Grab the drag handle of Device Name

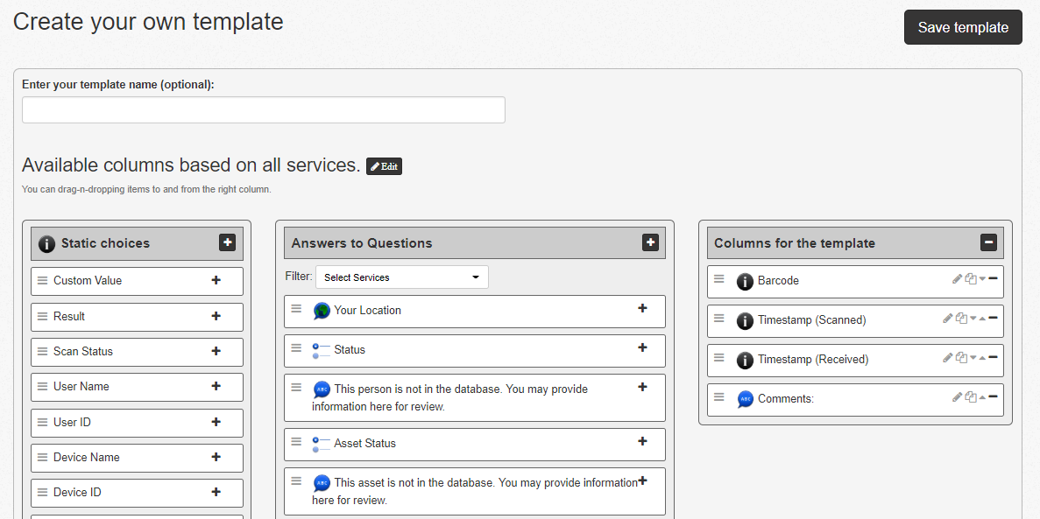tap(42, 457)
